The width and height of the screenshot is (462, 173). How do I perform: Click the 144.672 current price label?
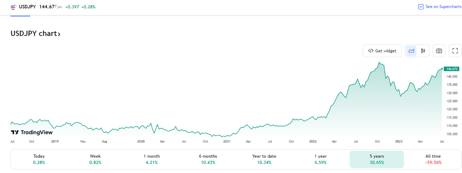pyautogui.click(x=452, y=69)
